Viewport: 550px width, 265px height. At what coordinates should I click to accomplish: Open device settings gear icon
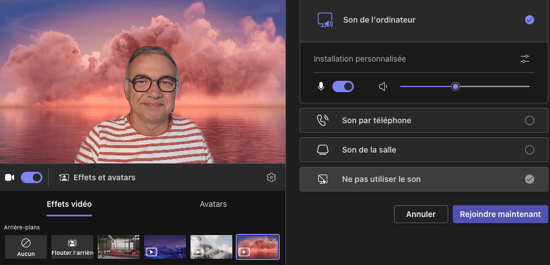coord(271,177)
